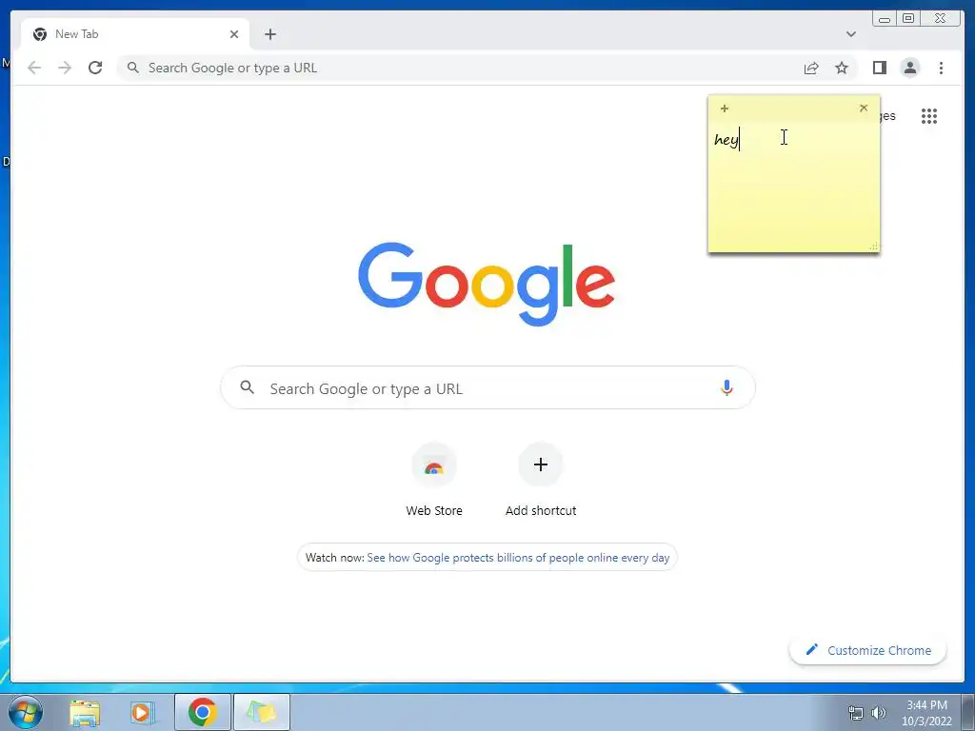Screen dimensions: 975x731
Task: Add a new sticky note with plus icon
Action: pos(724,109)
